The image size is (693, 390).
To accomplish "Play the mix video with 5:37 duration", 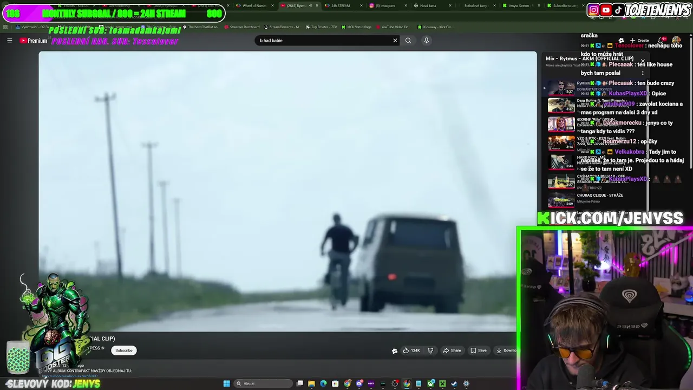I will [x=561, y=88].
